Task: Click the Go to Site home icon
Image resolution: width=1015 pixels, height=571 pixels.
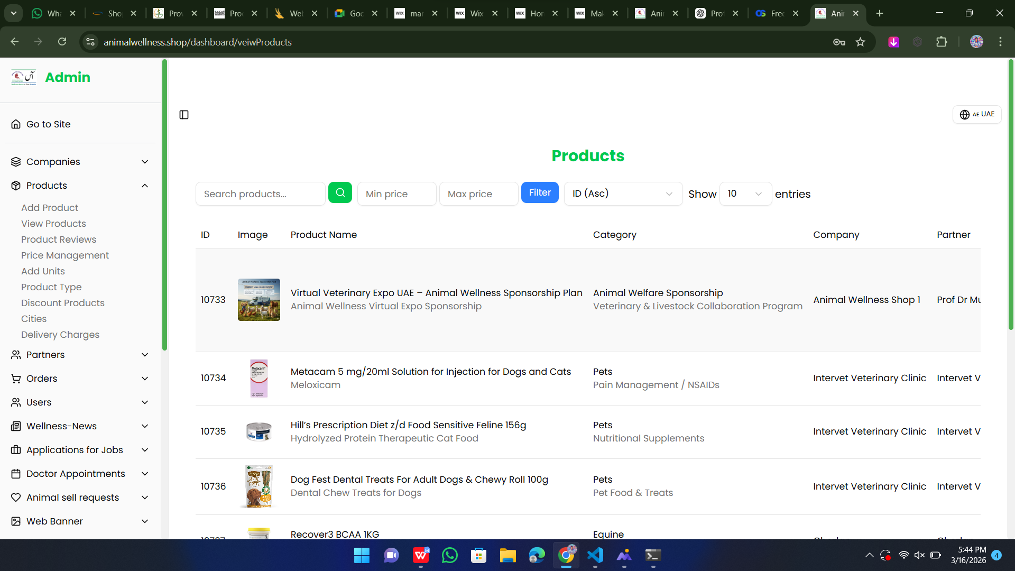Action: tap(16, 124)
